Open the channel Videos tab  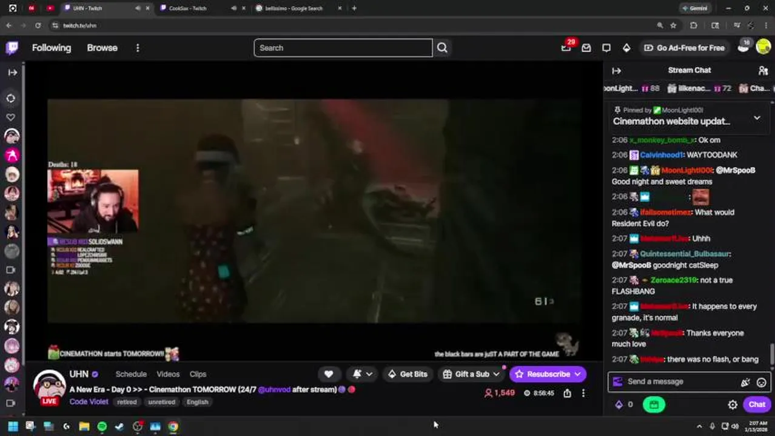click(168, 374)
